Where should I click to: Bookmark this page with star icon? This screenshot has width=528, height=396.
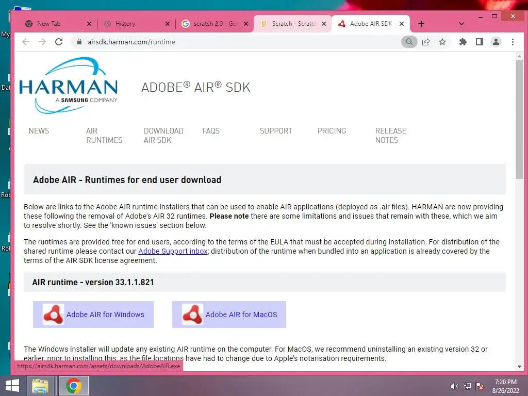442,42
